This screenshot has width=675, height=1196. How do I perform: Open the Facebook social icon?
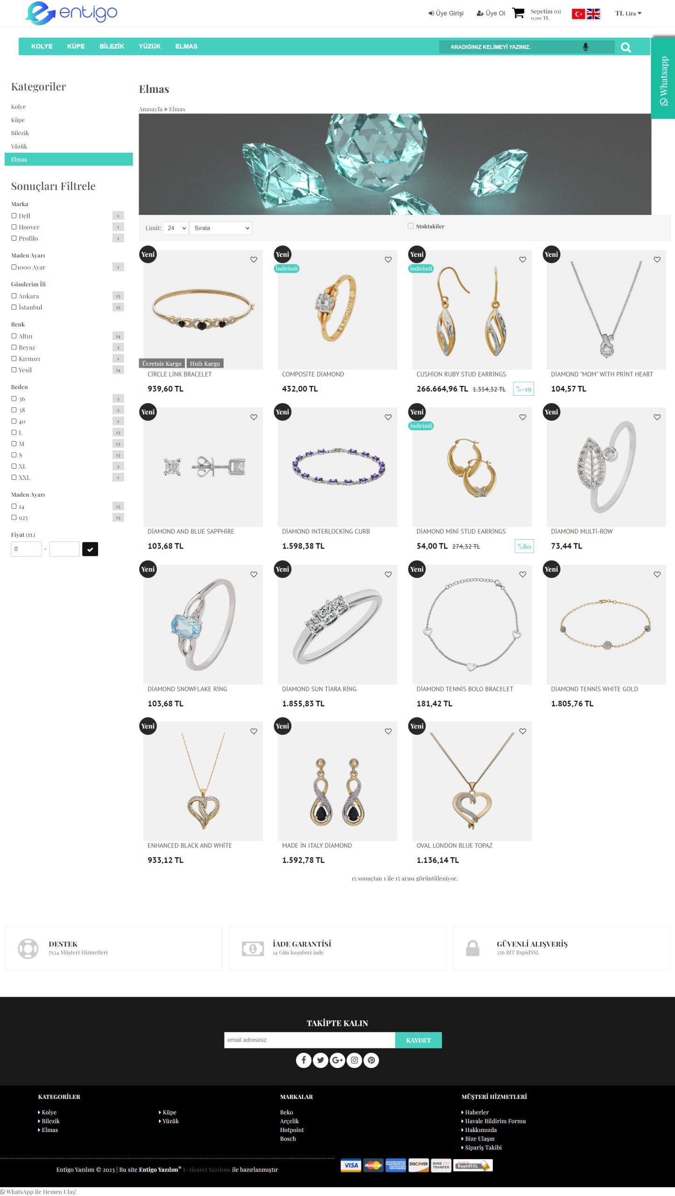[303, 1060]
